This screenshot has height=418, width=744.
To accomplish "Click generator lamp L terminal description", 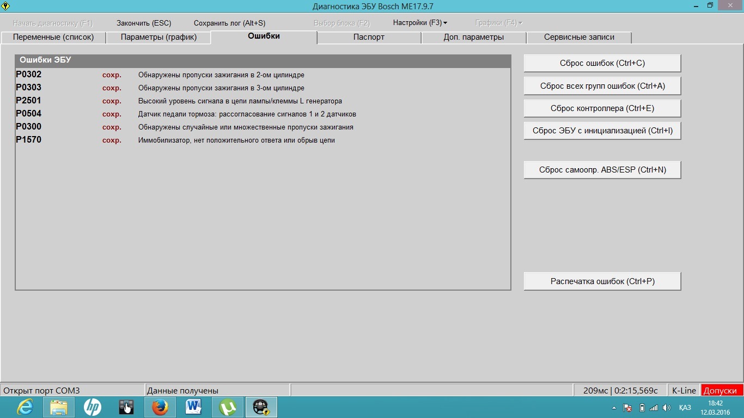I will 240,101.
